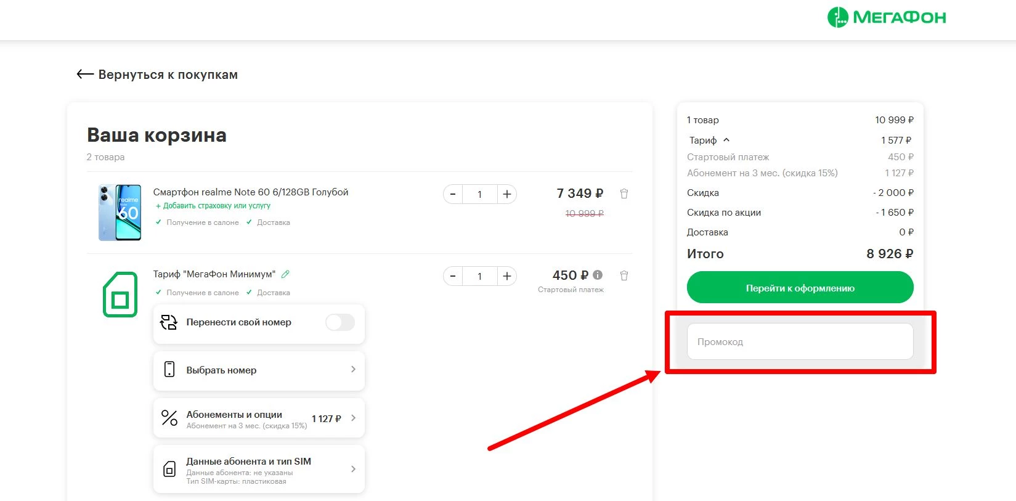Image resolution: width=1016 pixels, height=501 pixels.
Task: Remove the MegaFon Minimum tariff via trash icon
Action: (x=624, y=276)
